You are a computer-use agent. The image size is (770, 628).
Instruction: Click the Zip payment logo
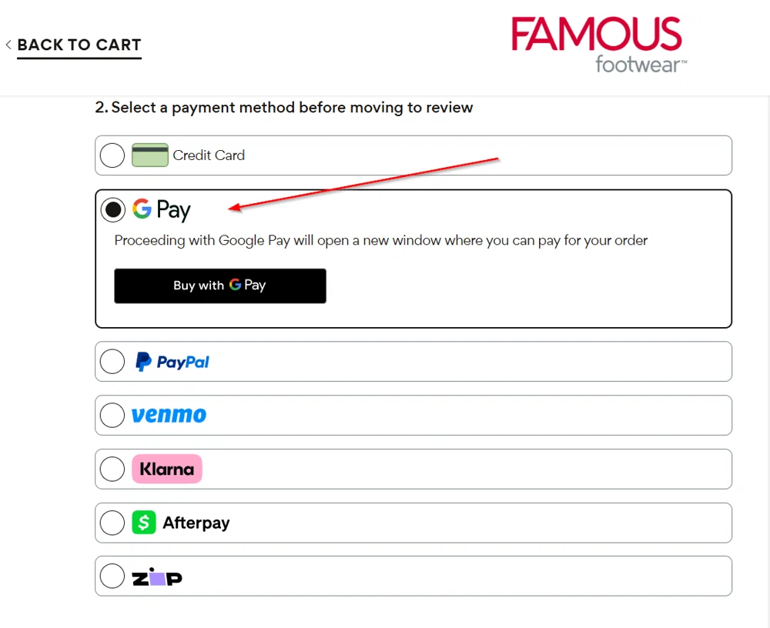(x=156, y=576)
